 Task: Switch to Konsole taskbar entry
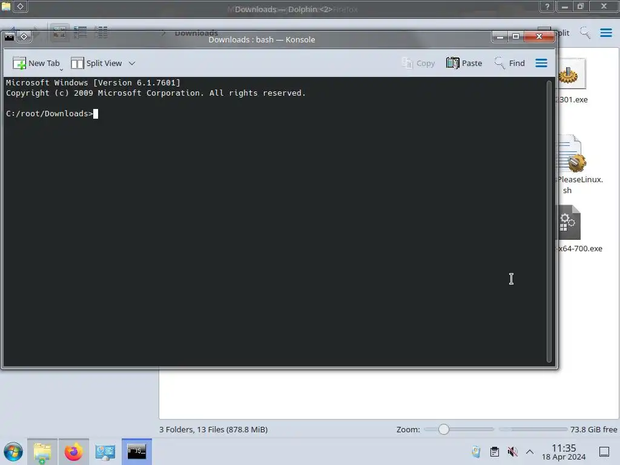pos(137,452)
